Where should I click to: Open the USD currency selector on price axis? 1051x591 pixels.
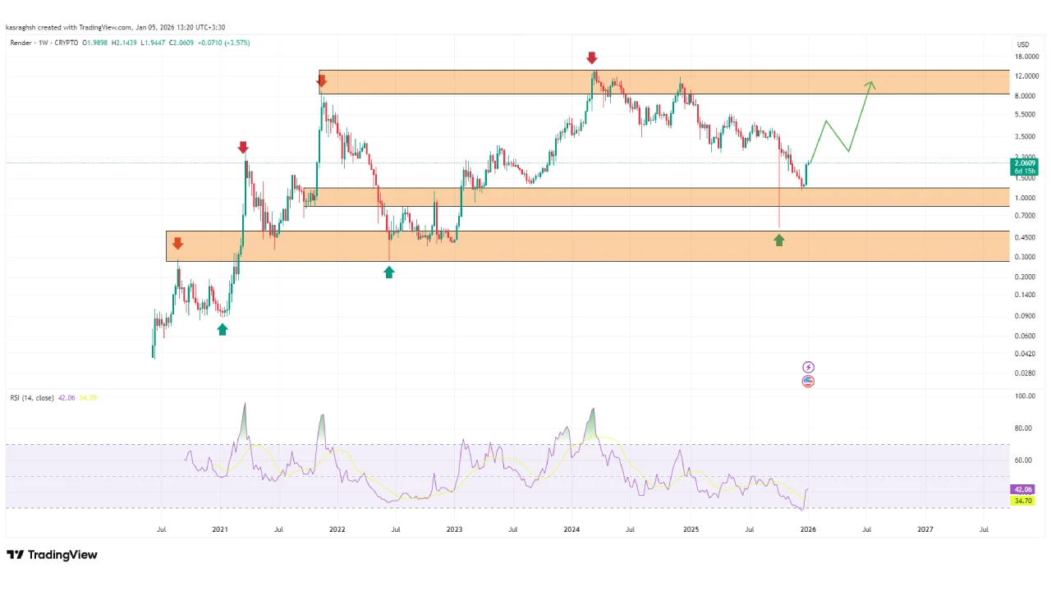point(1022,44)
